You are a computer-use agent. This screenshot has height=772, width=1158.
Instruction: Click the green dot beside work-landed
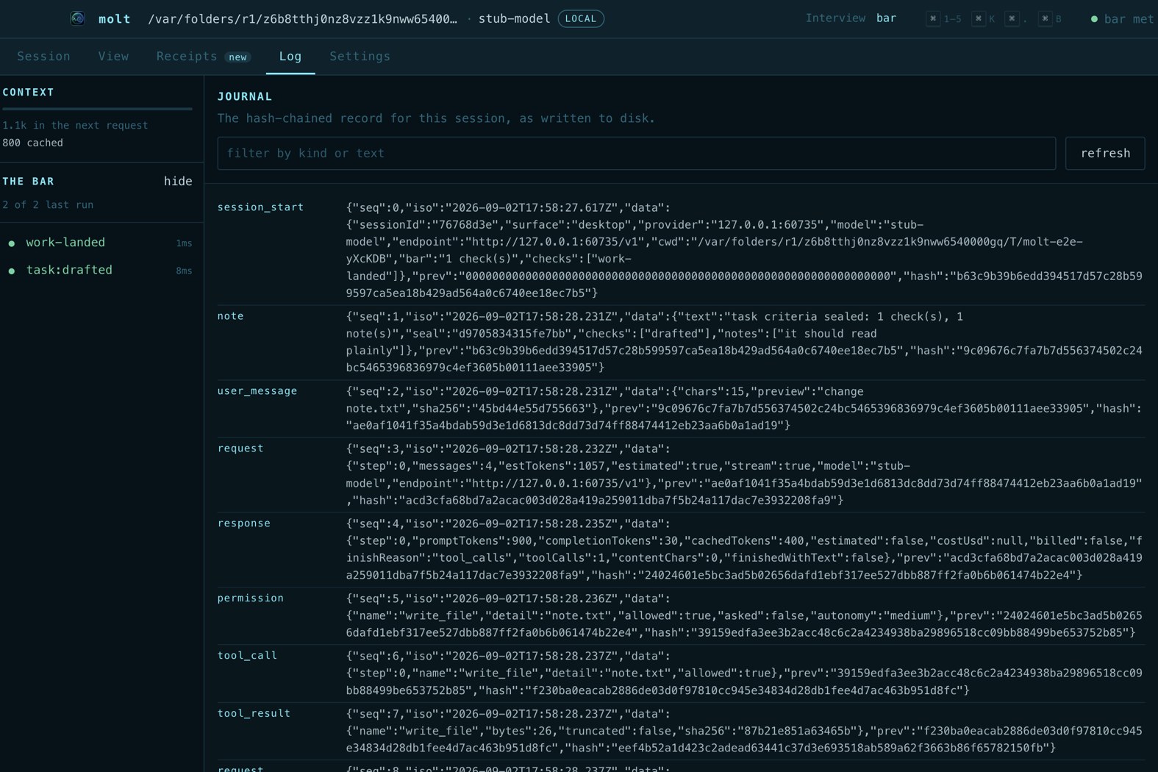pyautogui.click(x=11, y=243)
